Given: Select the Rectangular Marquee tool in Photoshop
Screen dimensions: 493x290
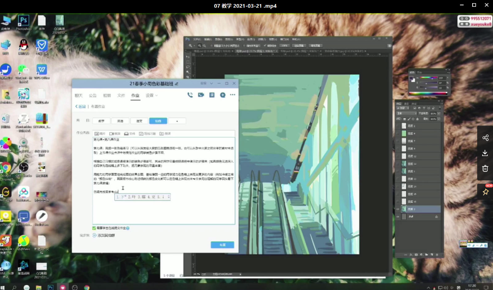Looking at the screenshot, I should [x=188, y=62].
